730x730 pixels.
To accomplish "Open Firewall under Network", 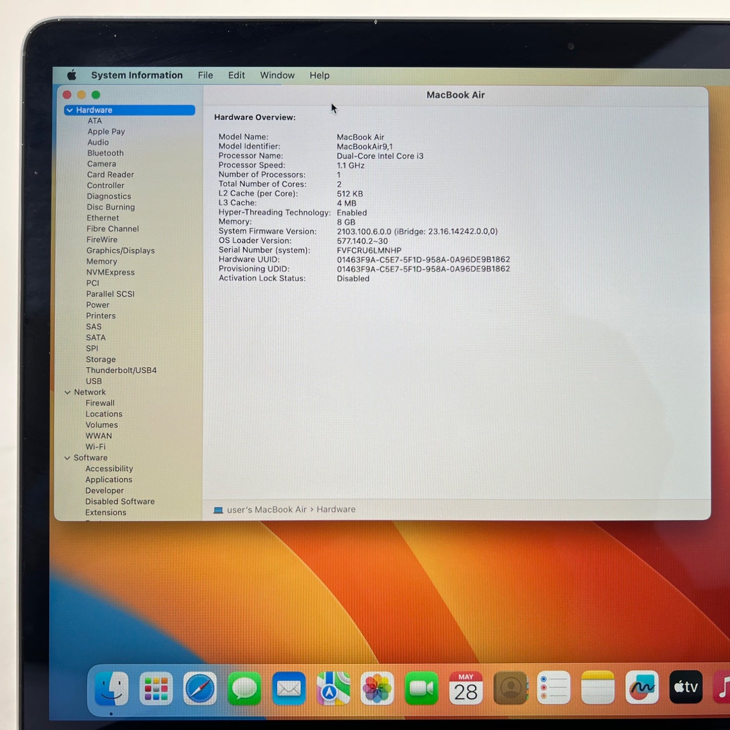I will pyautogui.click(x=100, y=403).
